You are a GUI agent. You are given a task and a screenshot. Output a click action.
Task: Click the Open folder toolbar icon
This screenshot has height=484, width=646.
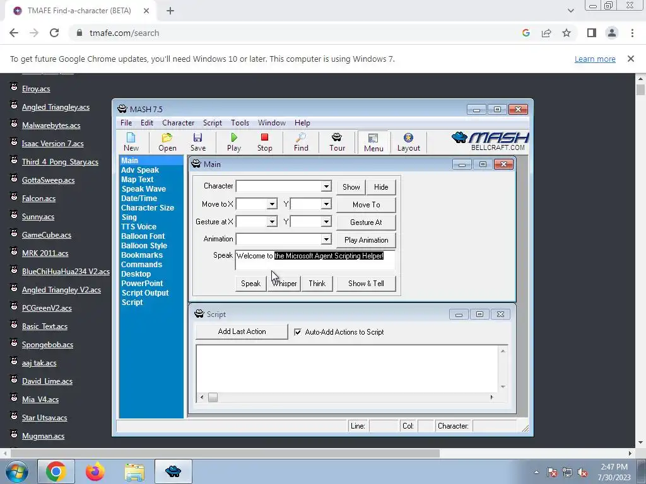[x=167, y=142]
